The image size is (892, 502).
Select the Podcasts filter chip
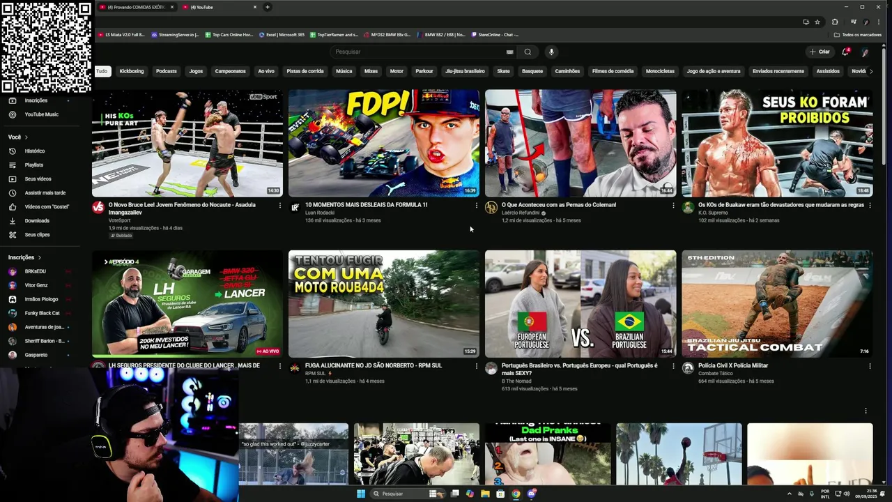pos(166,71)
